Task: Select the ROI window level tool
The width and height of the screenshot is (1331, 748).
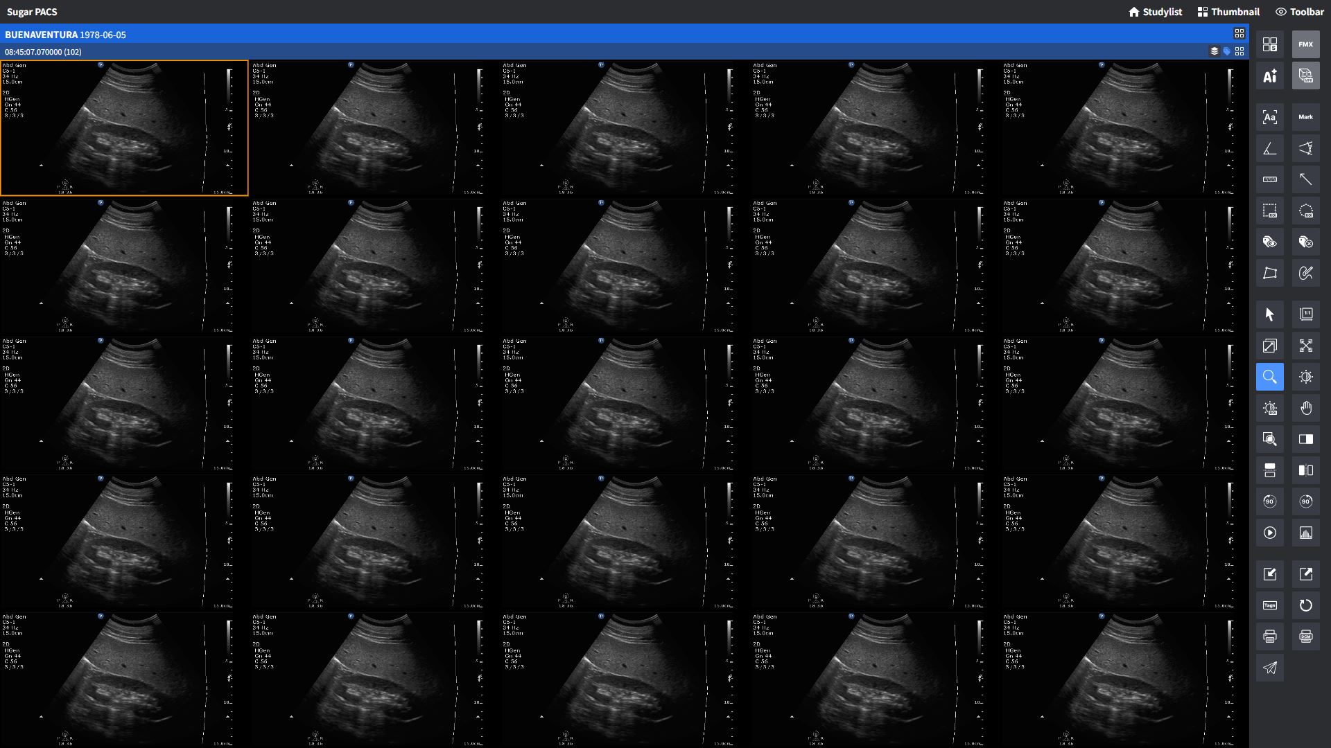Action: click(1269, 408)
